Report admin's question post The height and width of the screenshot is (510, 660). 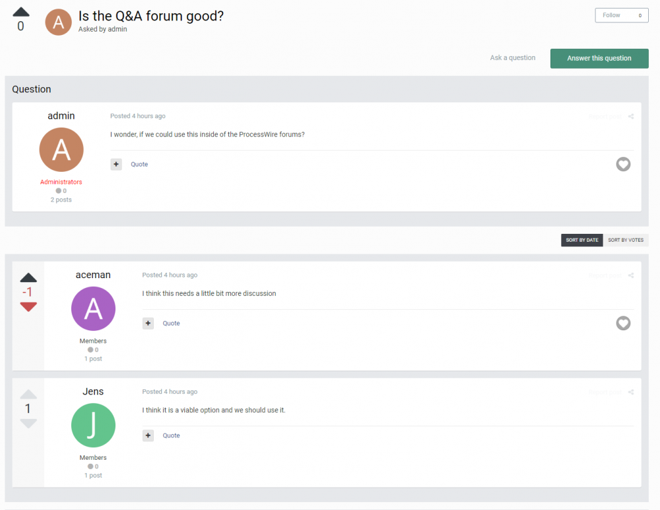coord(604,117)
